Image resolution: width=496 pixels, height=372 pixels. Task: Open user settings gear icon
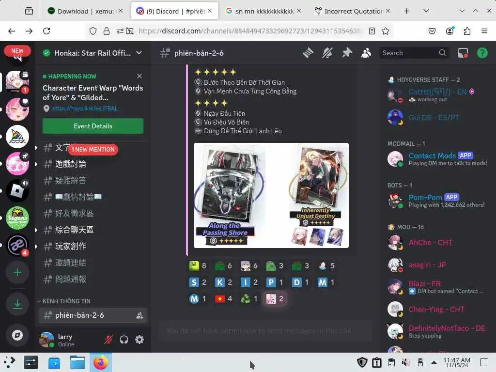(x=139, y=340)
